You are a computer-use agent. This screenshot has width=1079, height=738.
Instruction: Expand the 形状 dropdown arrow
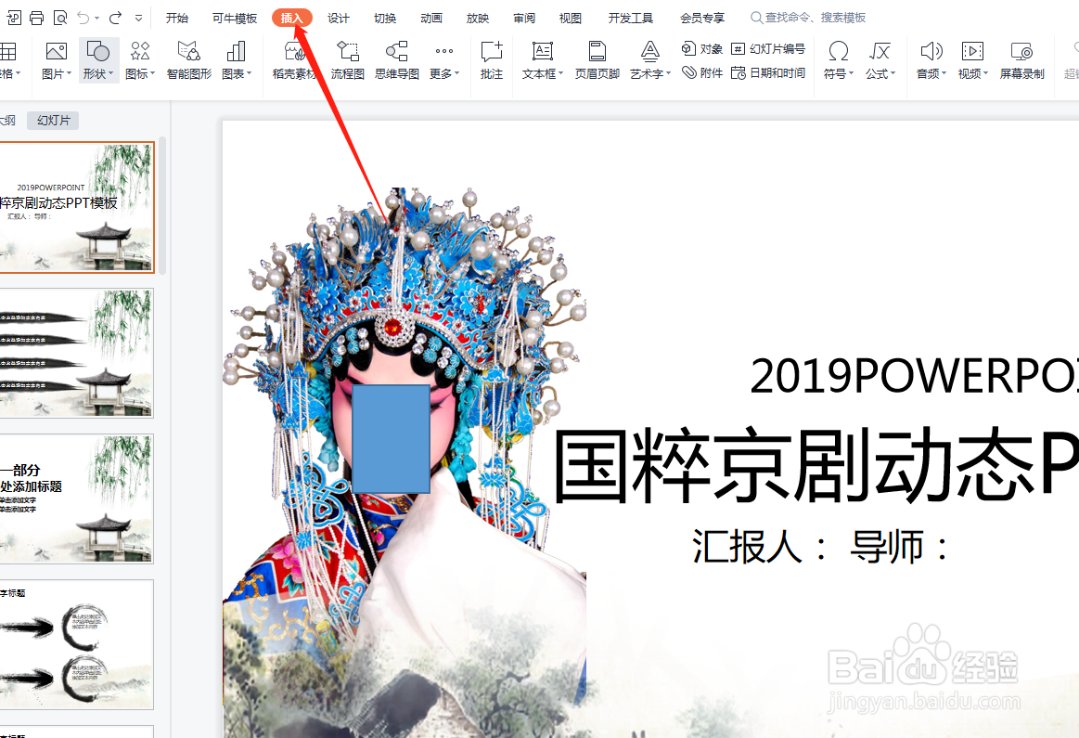click(111, 73)
